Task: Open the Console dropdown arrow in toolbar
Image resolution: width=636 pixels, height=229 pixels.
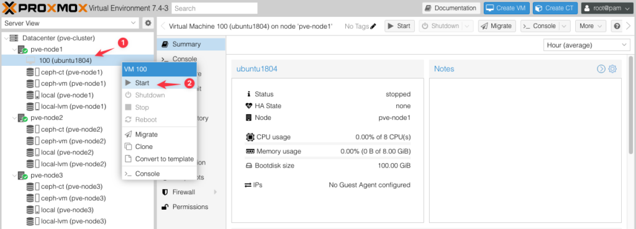Action: [x=564, y=26]
